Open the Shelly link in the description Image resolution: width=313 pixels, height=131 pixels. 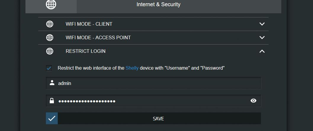(x=132, y=68)
